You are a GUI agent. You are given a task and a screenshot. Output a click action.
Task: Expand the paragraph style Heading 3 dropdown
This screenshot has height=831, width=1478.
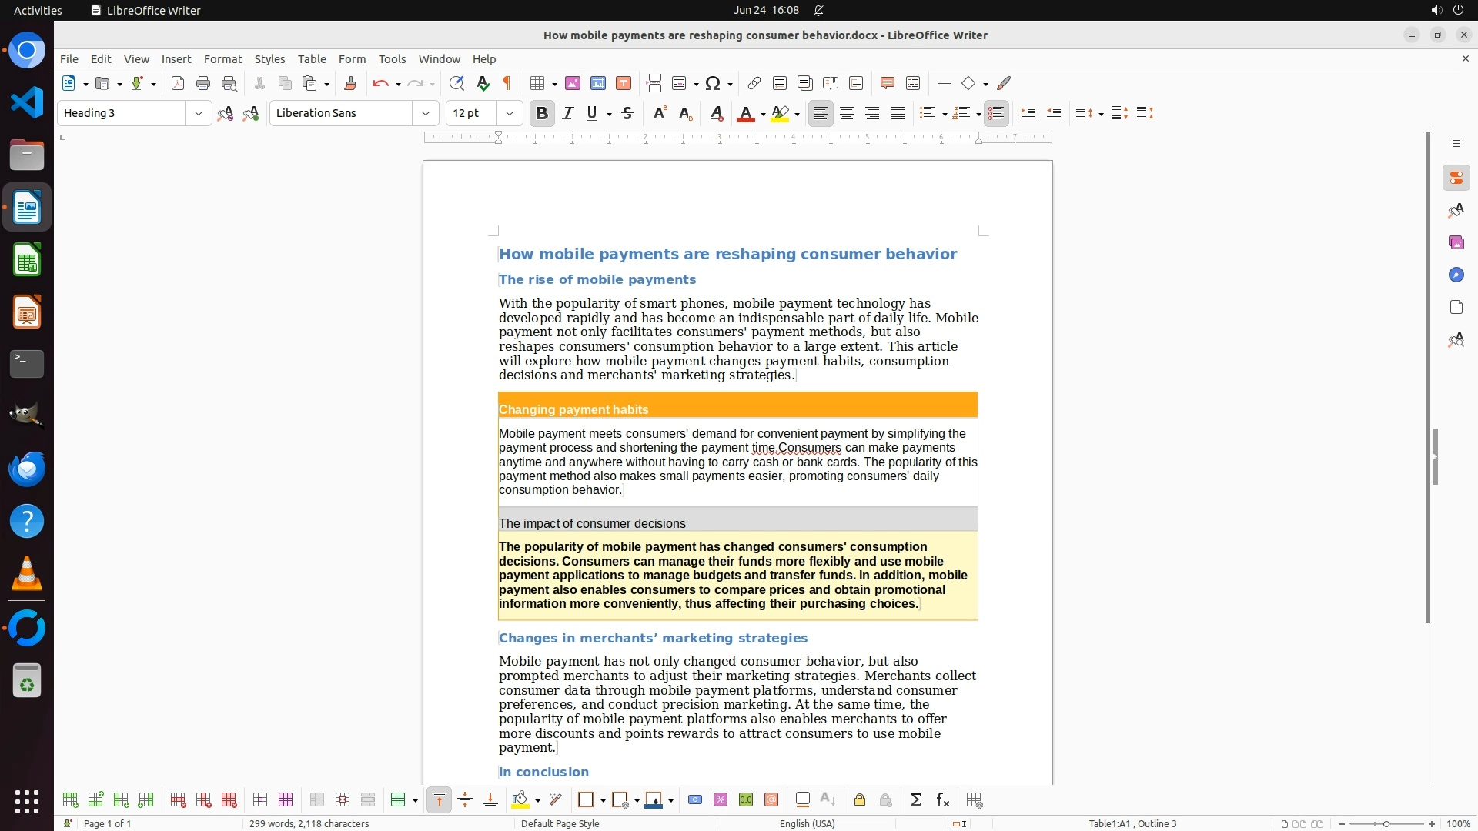[x=198, y=114]
